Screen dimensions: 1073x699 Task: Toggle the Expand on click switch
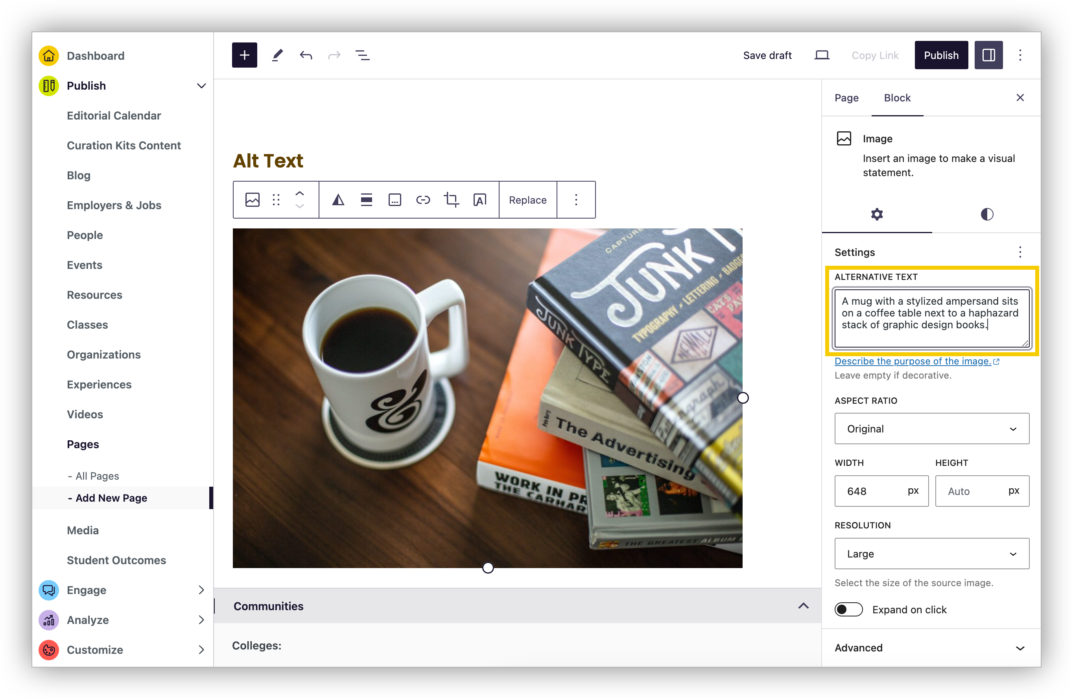[x=848, y=609]
